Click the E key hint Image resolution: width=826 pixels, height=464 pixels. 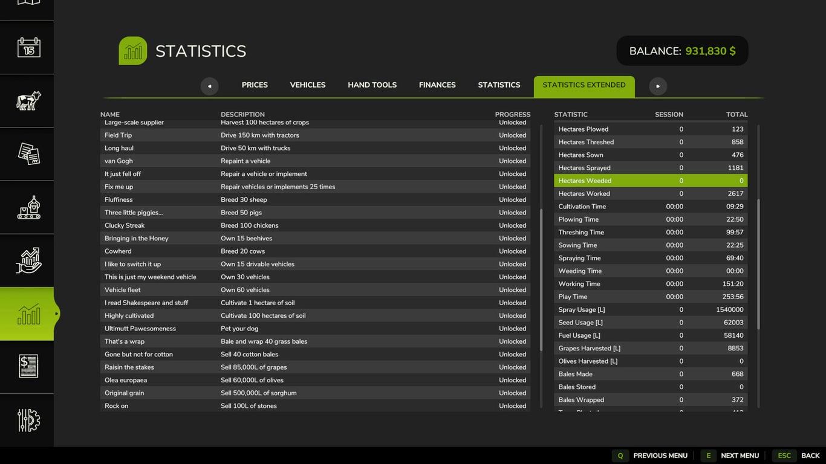tap(709, 456)
